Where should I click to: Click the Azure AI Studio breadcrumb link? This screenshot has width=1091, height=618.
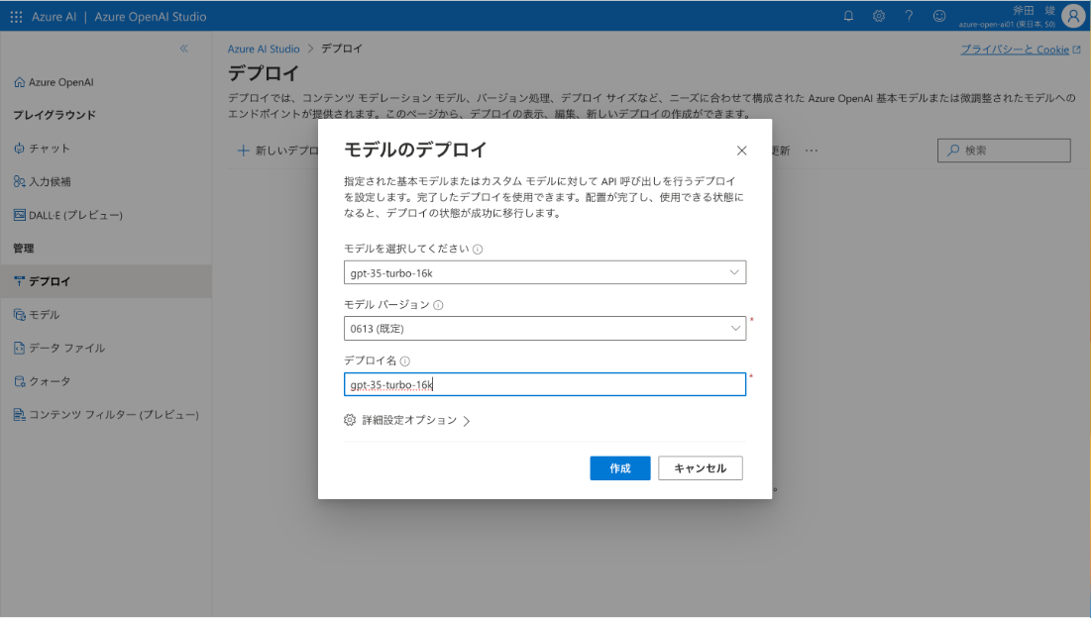(x=263, y=49)
